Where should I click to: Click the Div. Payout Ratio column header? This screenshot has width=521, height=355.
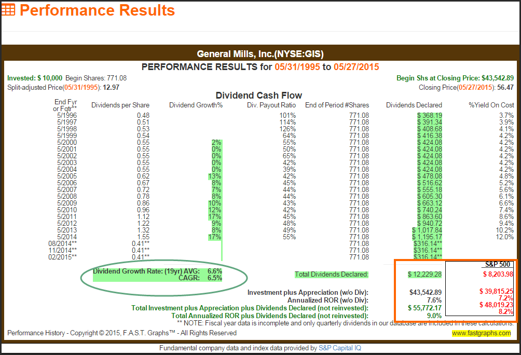tap(271, 105)
